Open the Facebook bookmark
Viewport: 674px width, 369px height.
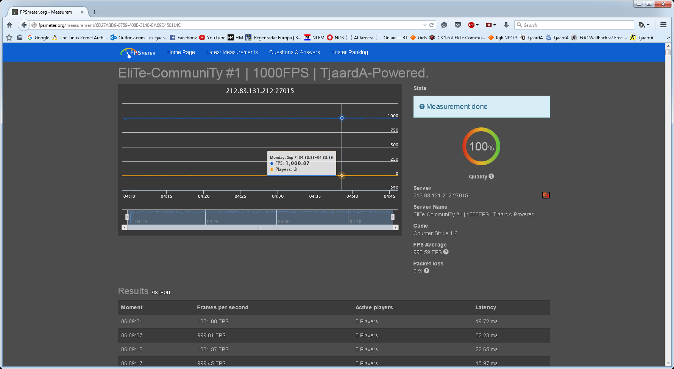(184, 37)
